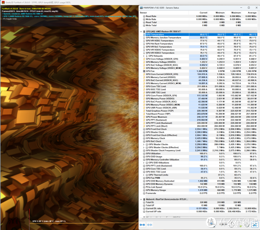Click the round icon beside PCIe Link Speed
The height and width of the screenshot is (230, 260).
(x=144, y=187)
